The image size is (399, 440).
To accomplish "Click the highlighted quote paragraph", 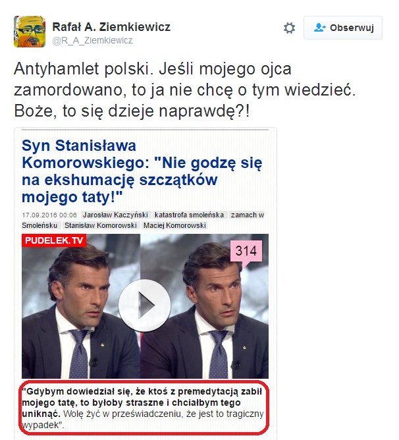I will coord(143,408).
